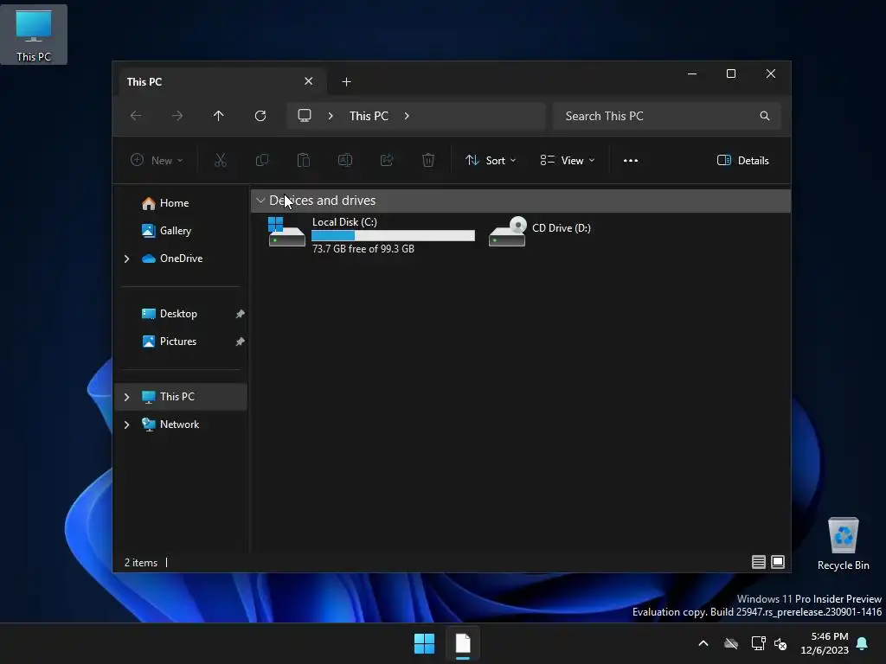
Task: Open notifications bell icon
Action: [x=863, y=643]
